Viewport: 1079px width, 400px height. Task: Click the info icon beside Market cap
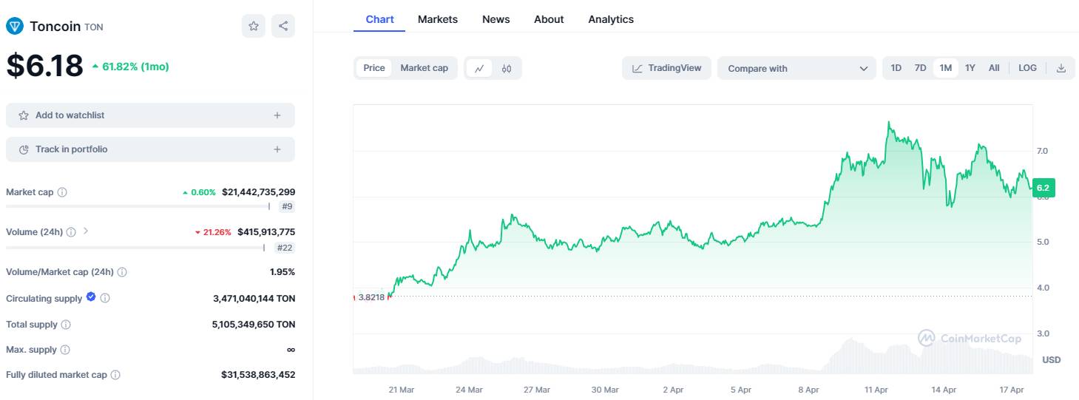(62, 192)
